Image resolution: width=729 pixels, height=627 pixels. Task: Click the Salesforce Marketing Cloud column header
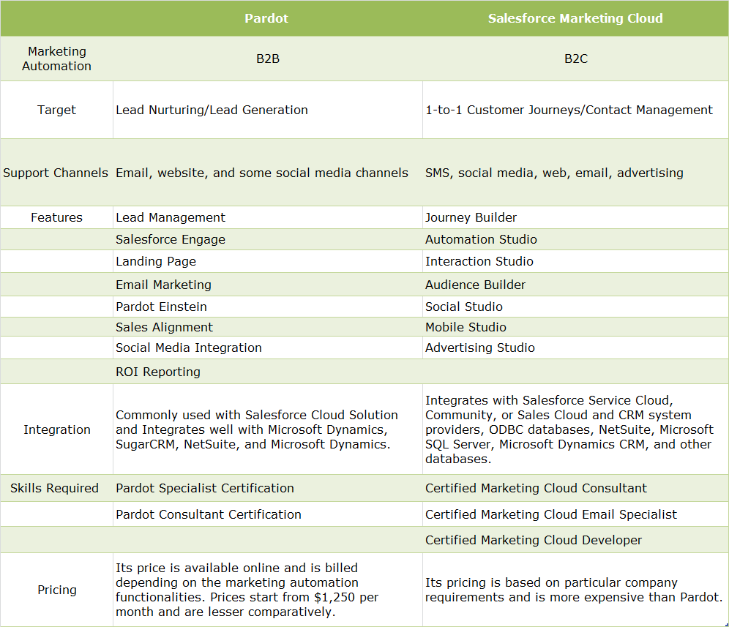(575, 18)
